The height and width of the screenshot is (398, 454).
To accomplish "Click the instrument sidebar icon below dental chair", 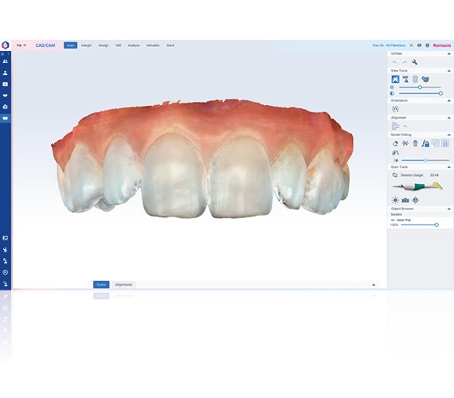I will pos(6,249).
